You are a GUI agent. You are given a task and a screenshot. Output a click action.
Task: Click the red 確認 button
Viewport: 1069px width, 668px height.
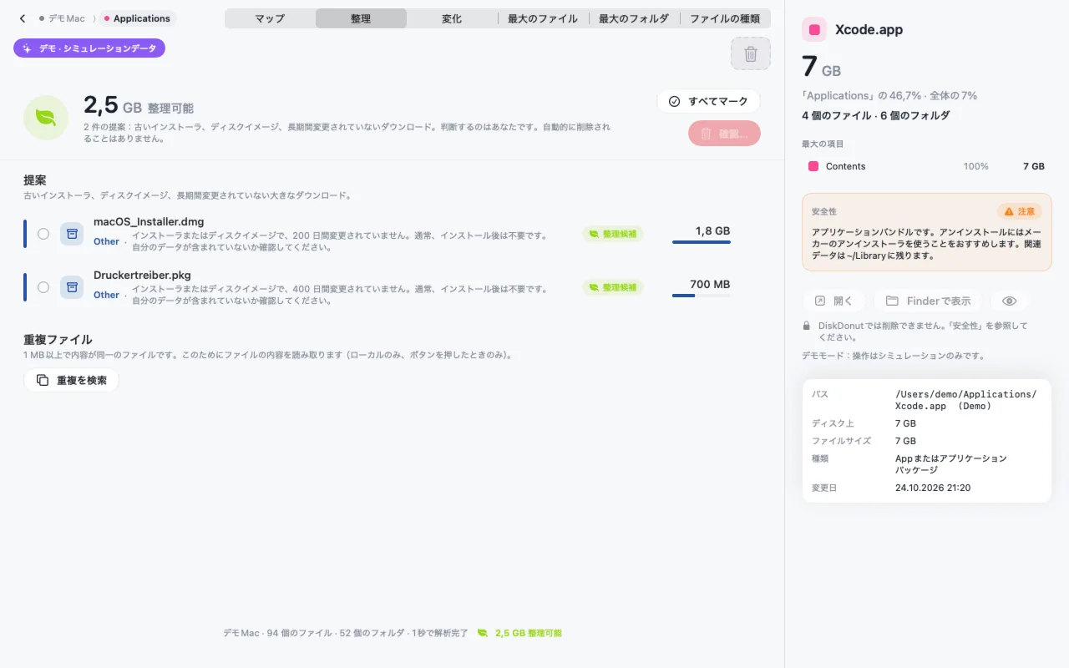pyautogui.click(x=724, y=134)
